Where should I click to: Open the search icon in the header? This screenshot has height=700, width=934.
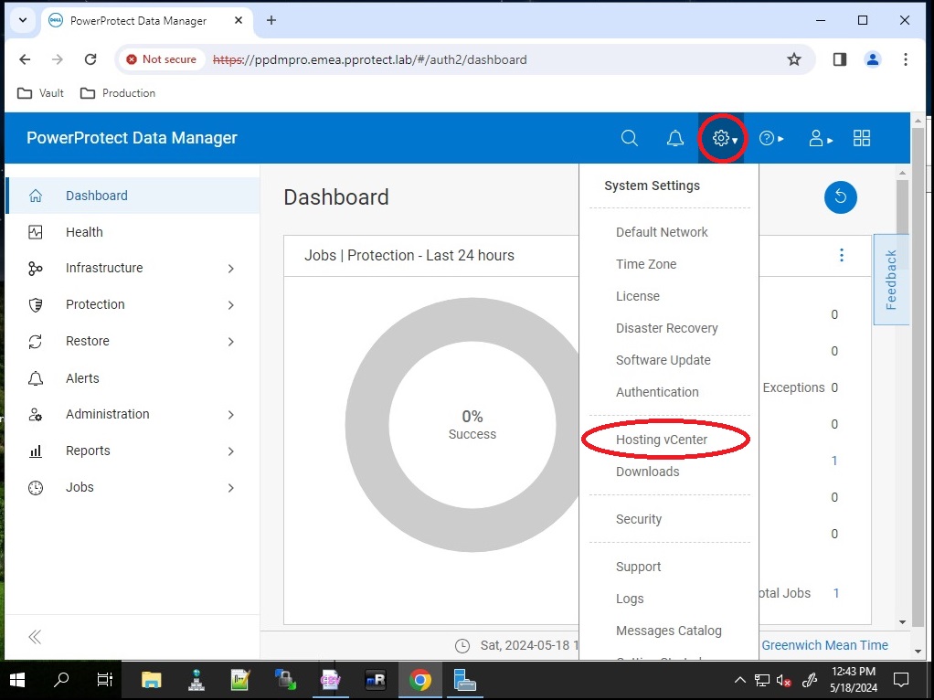629,138
